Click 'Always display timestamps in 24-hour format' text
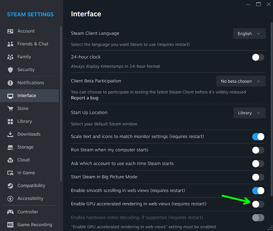Image resolution: width=273 pixels, height=231 pixels. [115, 67]
